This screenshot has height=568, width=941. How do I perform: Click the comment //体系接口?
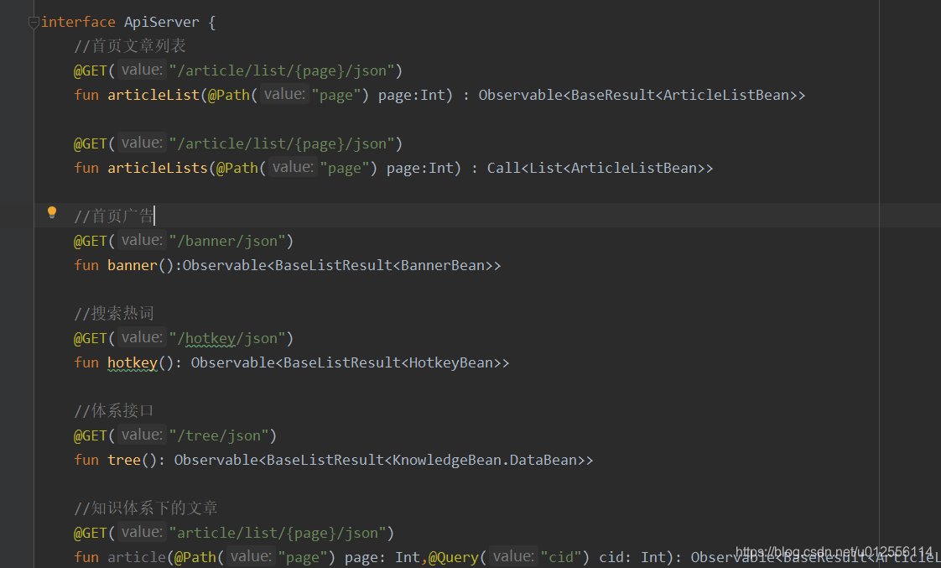(114, 410)
